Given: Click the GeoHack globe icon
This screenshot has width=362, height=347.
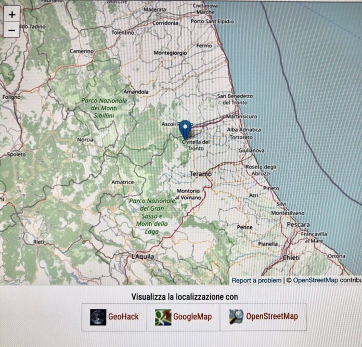Looking at the screenshot, I should click(x=98, y=317).
